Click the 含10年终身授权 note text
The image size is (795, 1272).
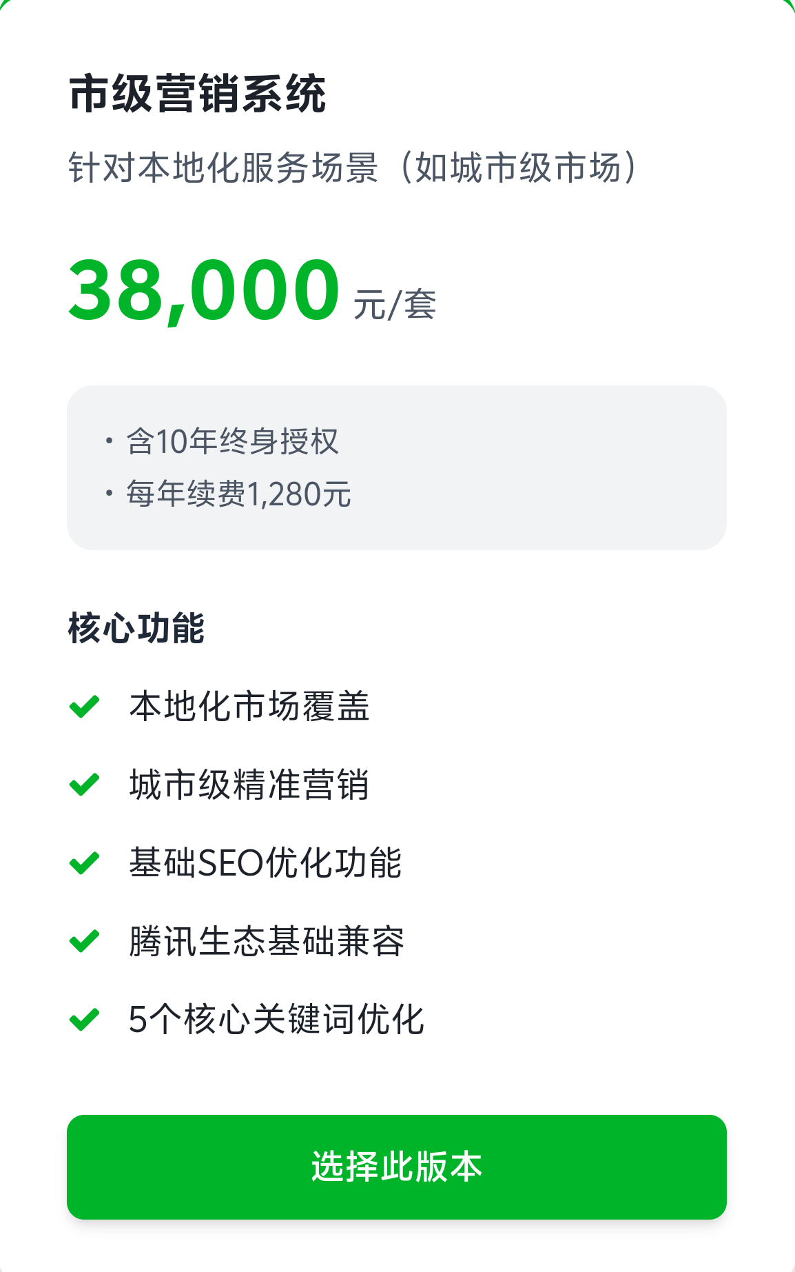click(x=233, y=441)
